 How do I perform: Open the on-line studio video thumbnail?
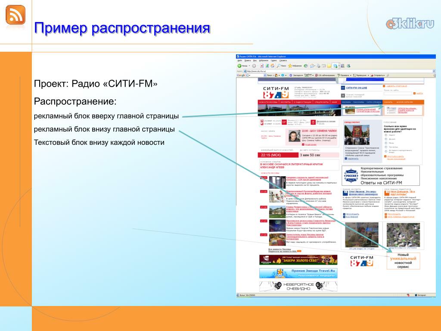362,235
